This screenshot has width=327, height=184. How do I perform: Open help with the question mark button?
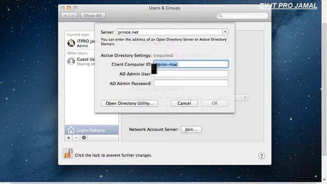coord(262,156)
